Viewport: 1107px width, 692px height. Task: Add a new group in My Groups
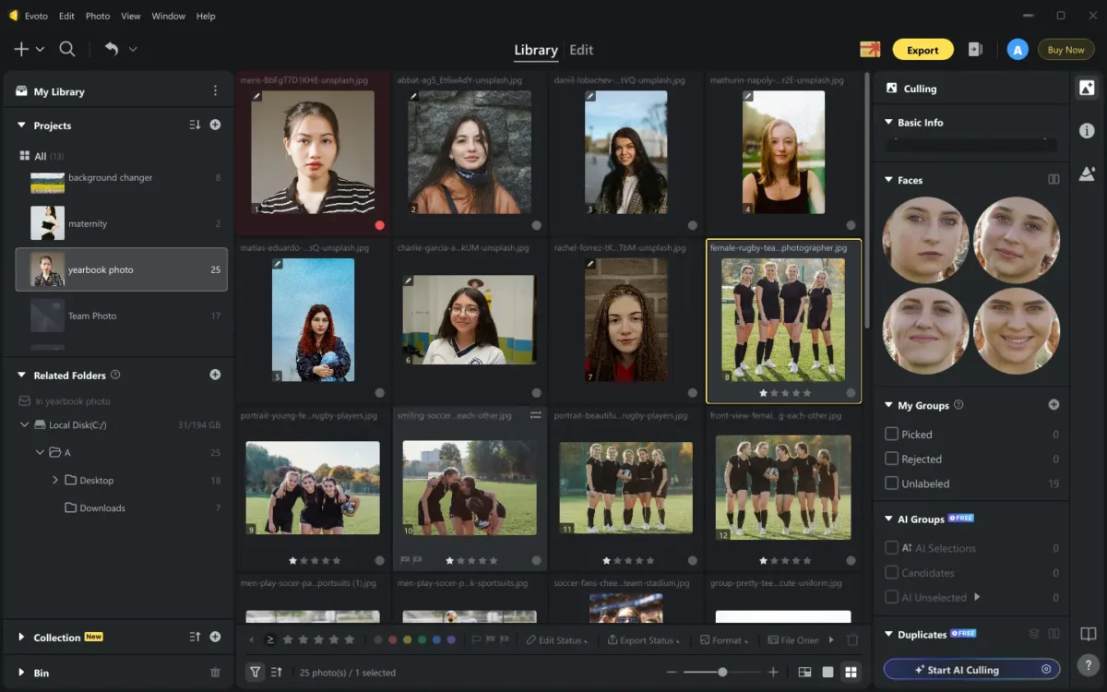click(1053, 405)
